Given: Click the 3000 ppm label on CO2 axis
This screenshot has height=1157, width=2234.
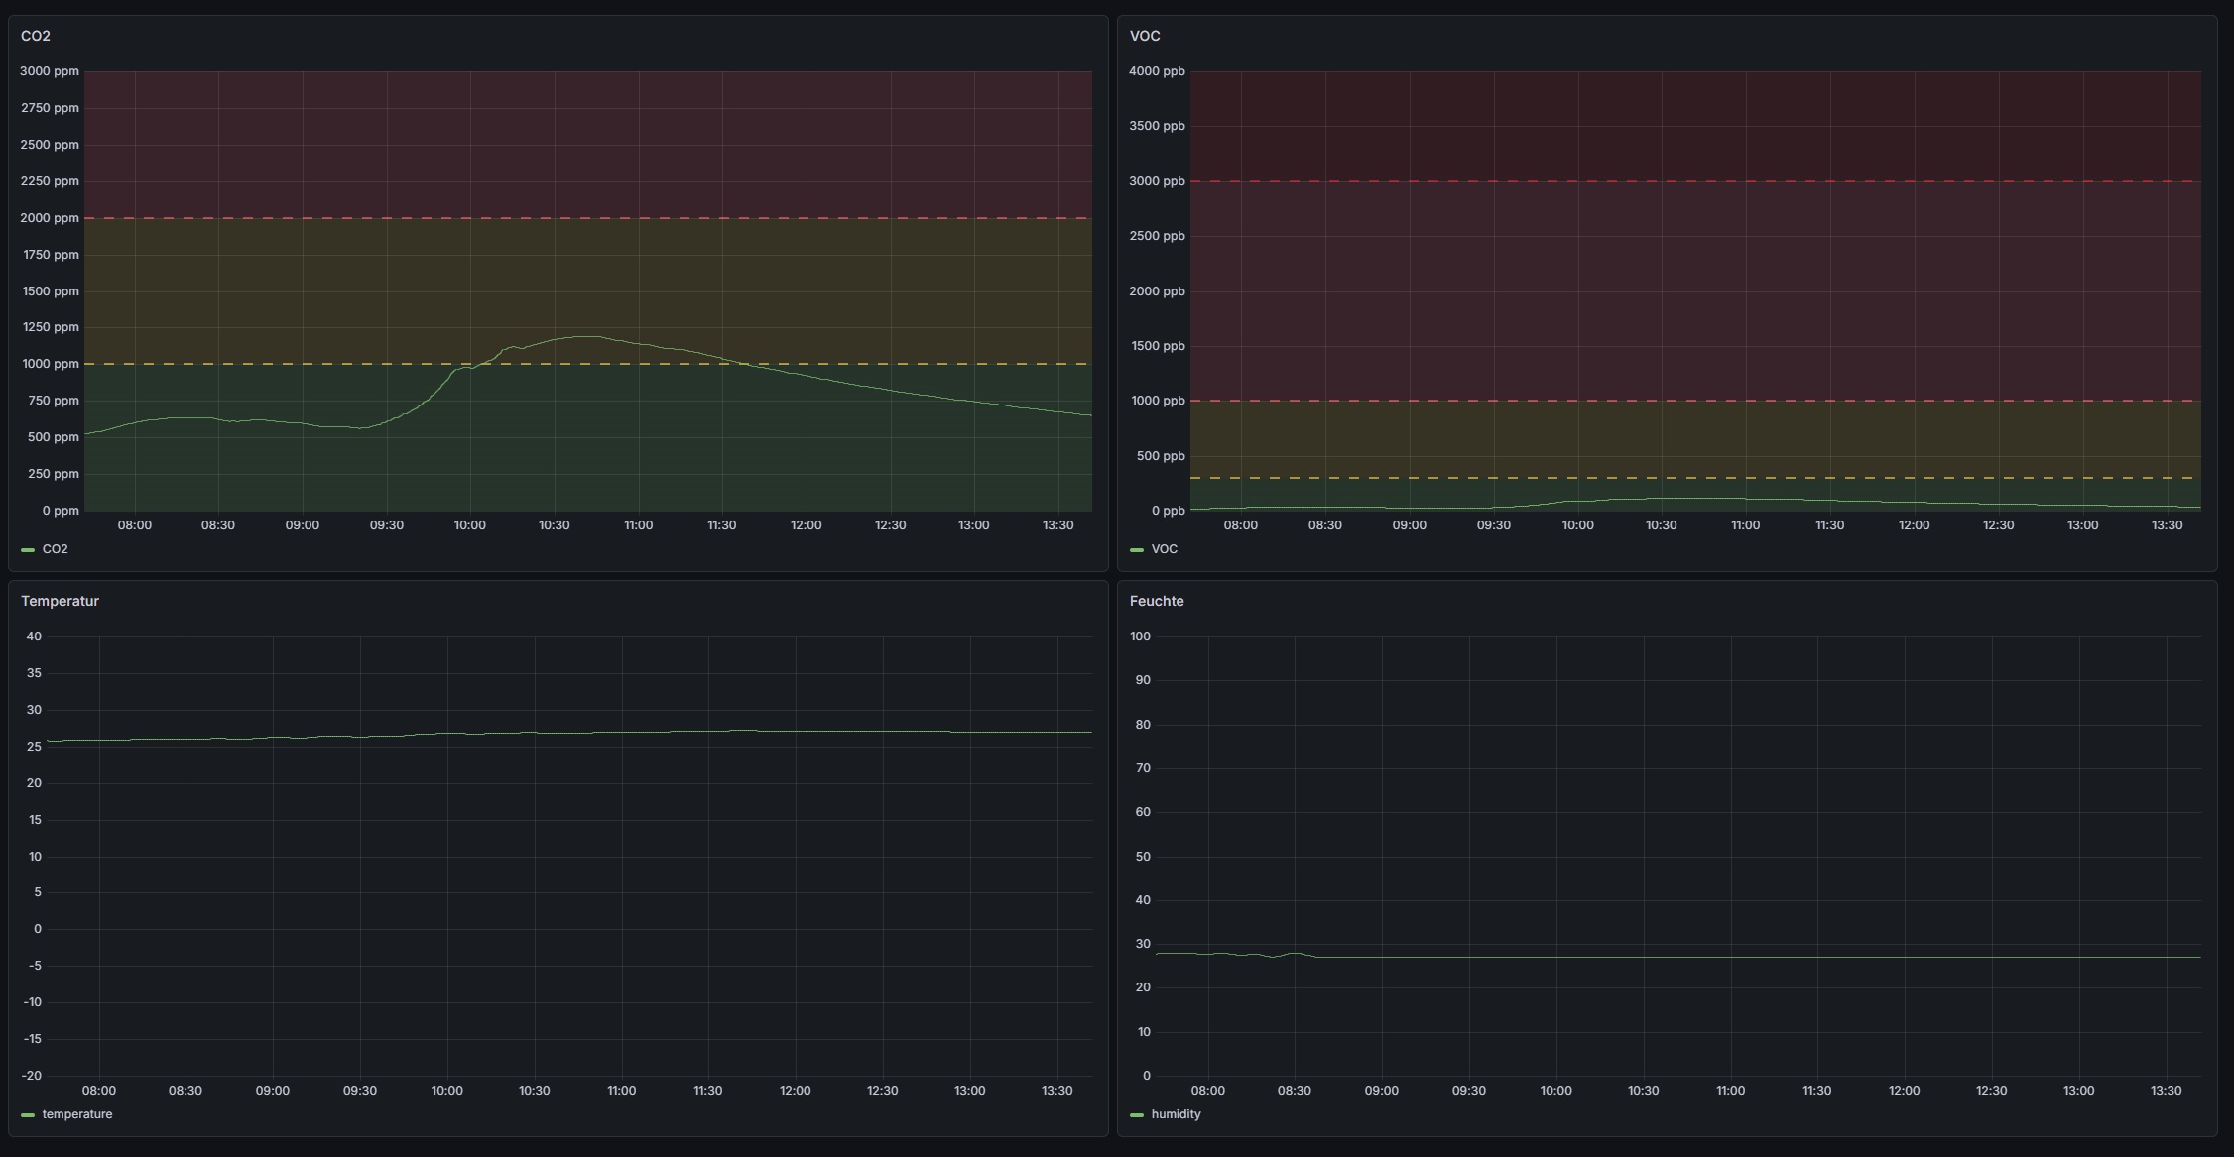Looking at the screenshot, I should click(50, 71).
